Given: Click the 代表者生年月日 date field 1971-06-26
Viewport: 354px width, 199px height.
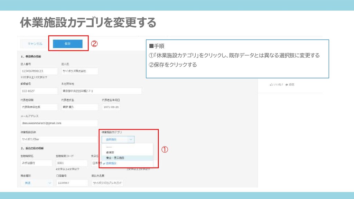Looking at the screenshot, I should coord(111,107).
